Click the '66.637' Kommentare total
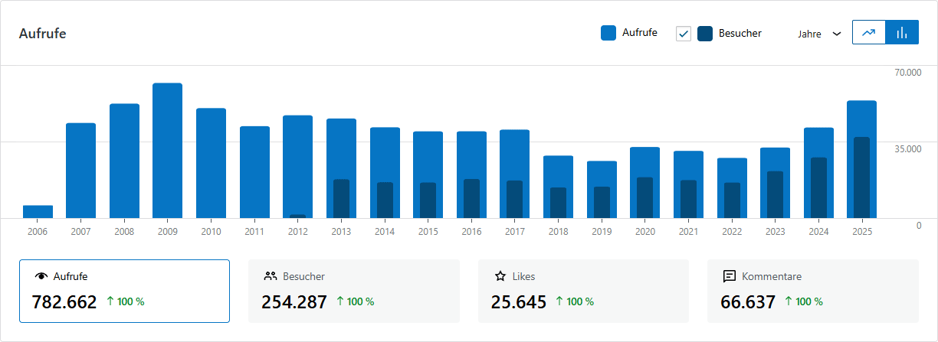This screenshot has width=938, height=342. (748, 302)
